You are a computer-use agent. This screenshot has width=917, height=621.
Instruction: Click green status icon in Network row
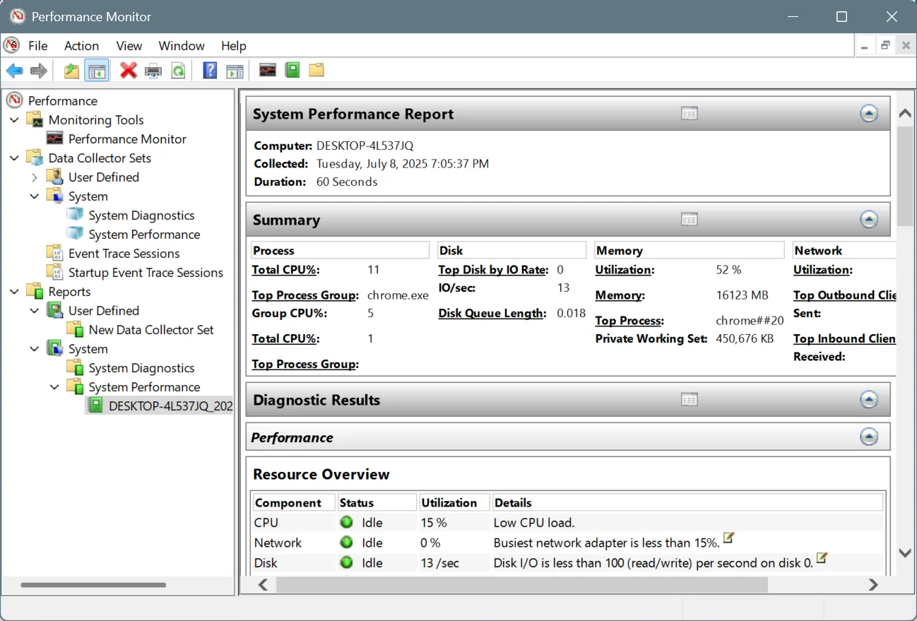pos(347,543)
